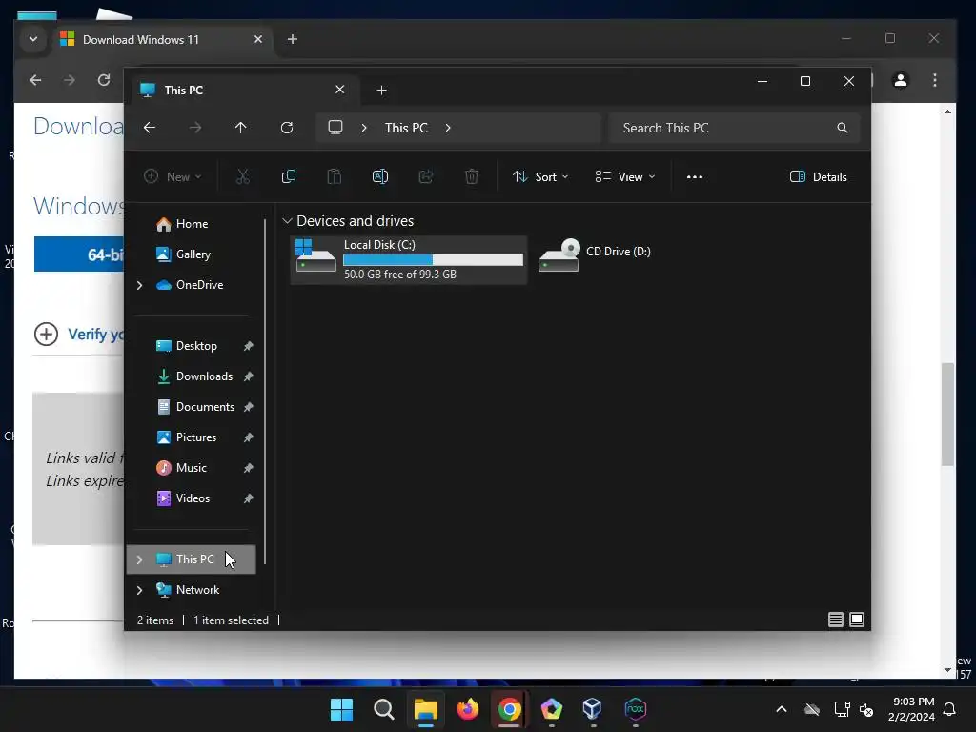Open a new Chrome tab

(x=292, y=39)
